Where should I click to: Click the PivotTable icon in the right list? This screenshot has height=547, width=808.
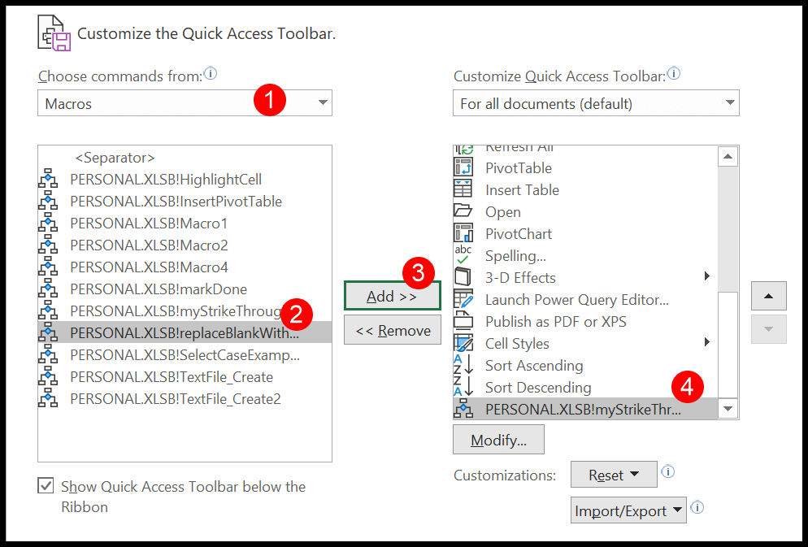(x=463, y=168)
